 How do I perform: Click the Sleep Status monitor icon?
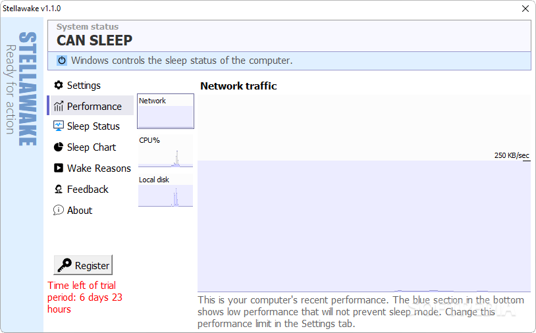click(59, 126)
